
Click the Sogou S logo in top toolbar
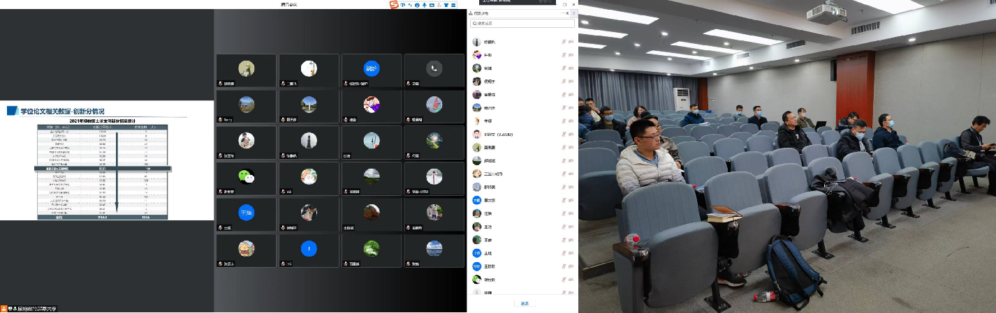click(394, 5)
